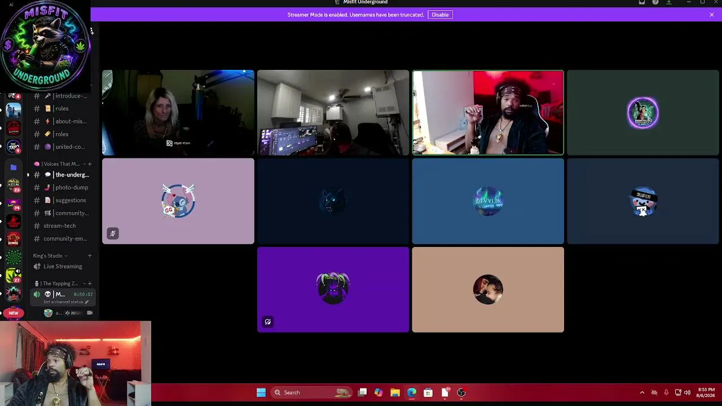Open OBS Studio from the taskbar
The width and height of the screenshot is (722, 406).
[x=461, y=392]
